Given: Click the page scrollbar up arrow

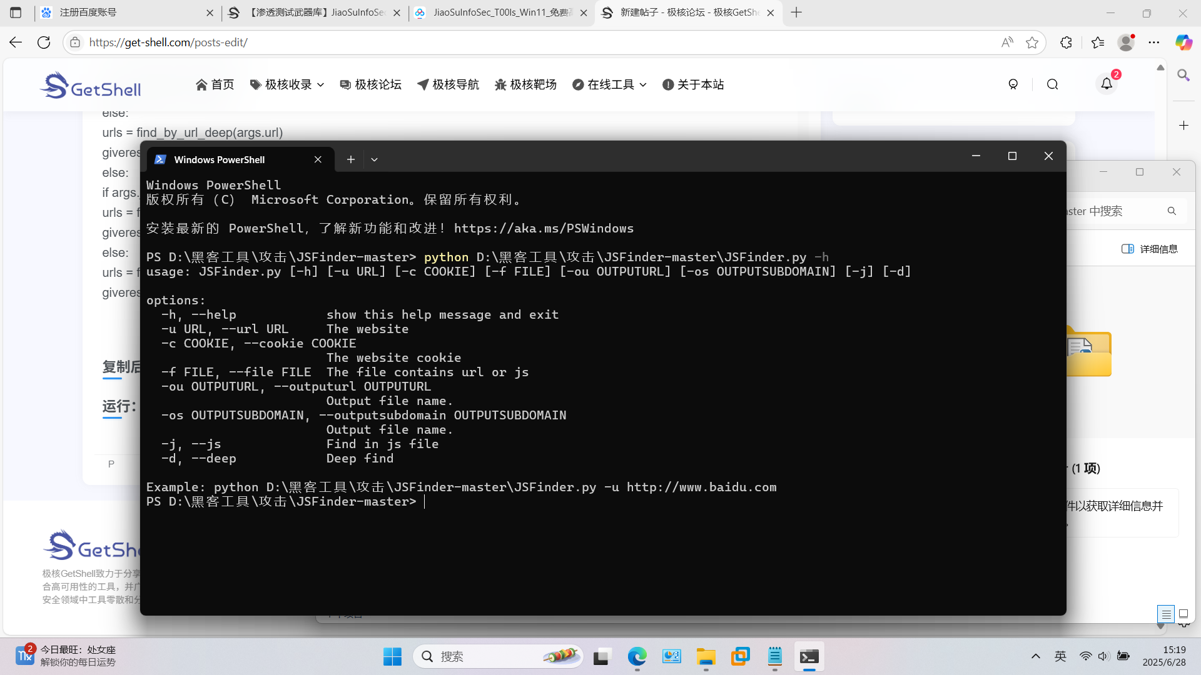Looking at the screenshot, I should pos(1160,67).
